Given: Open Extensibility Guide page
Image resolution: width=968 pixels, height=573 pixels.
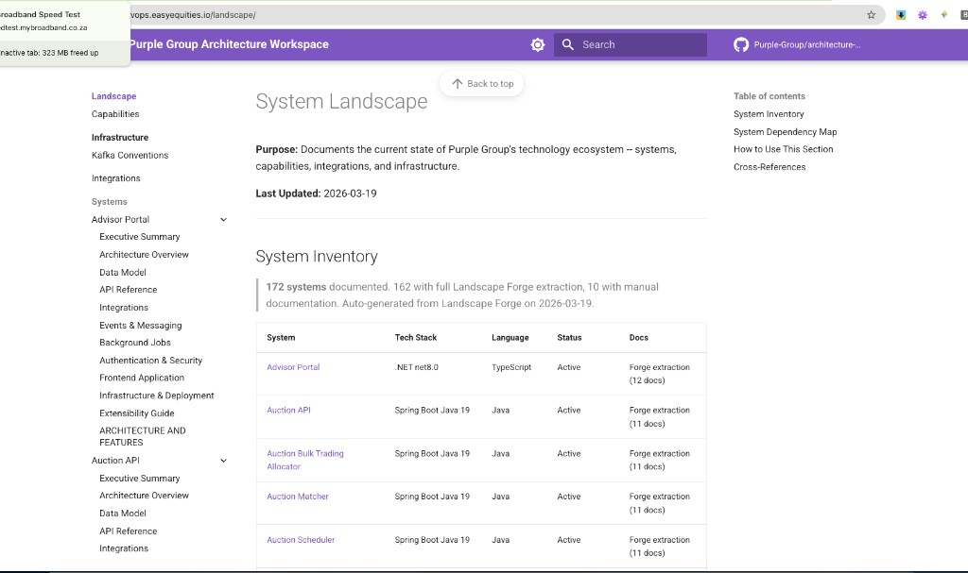Looking at the screenshot, I should click(x=137, y=413).
